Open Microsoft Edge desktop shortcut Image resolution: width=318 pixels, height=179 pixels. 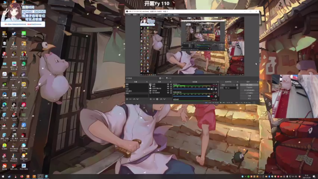click(4, 106)
